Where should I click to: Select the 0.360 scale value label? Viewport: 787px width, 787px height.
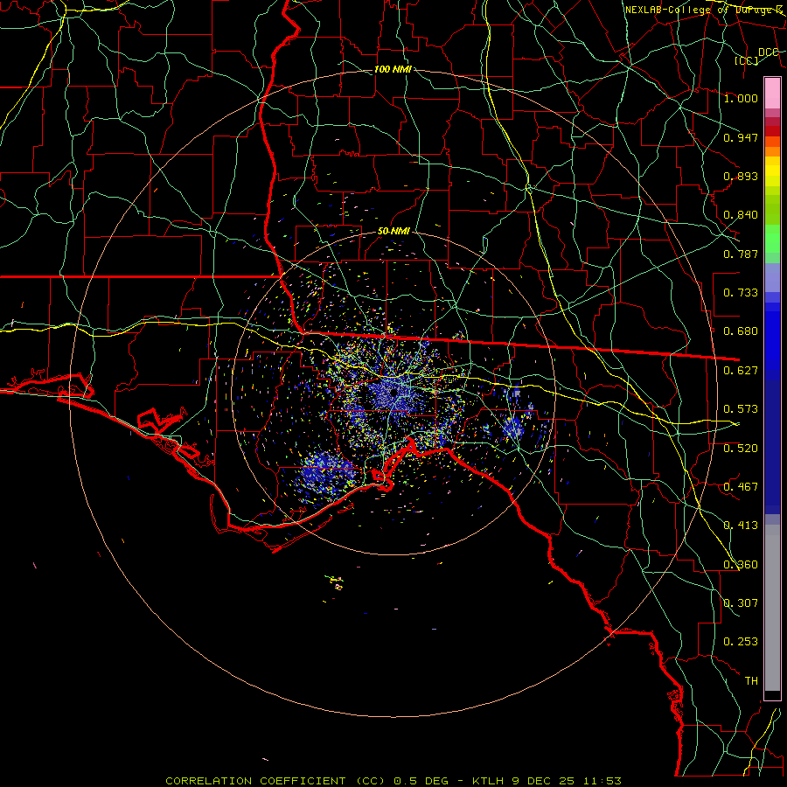(741, 565)
